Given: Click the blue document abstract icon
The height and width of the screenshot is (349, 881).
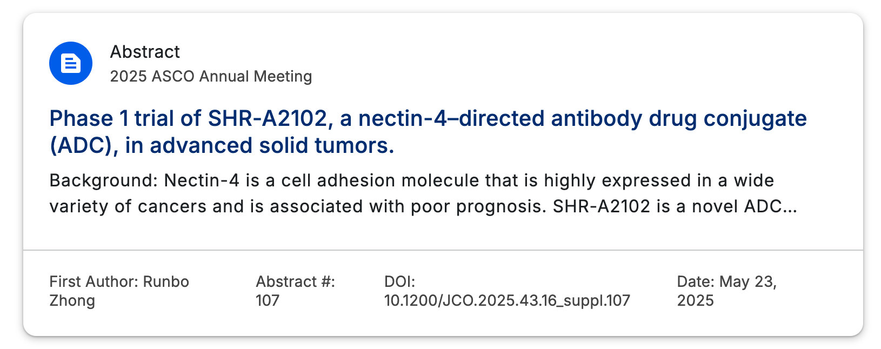Looking at the screenshot, I should pyautogui.click(x=71, y=63).
